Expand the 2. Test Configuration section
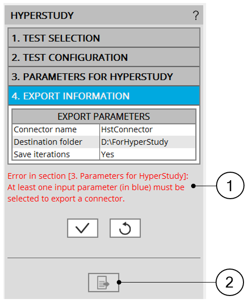Image resolution: width=250 pixels, height=306 pixels. pos(104,57)
